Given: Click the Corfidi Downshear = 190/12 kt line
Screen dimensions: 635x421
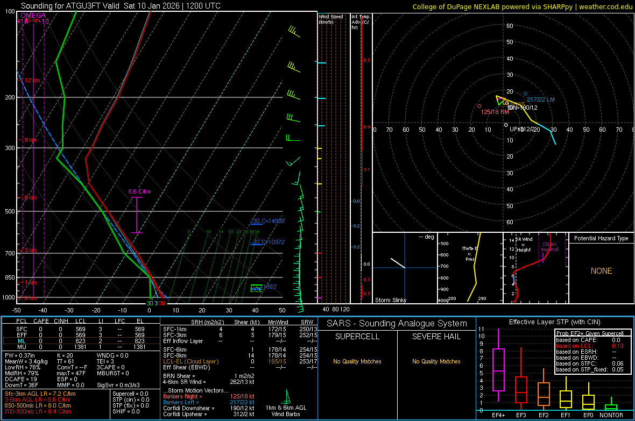Looking at the screenshot, I should [209, 408].
